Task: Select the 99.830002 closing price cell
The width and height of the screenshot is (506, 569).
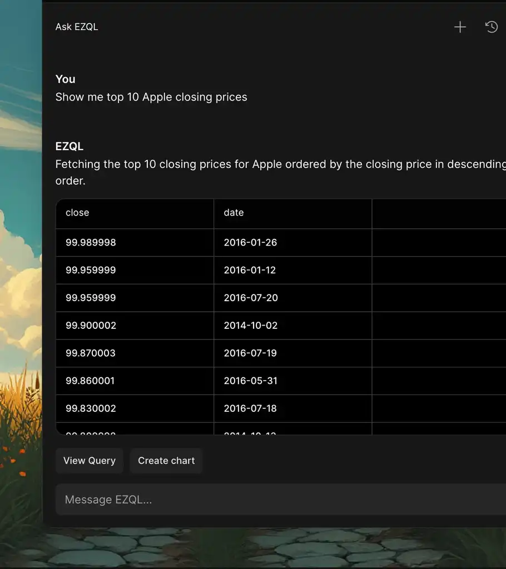Action: pos(91,408)
